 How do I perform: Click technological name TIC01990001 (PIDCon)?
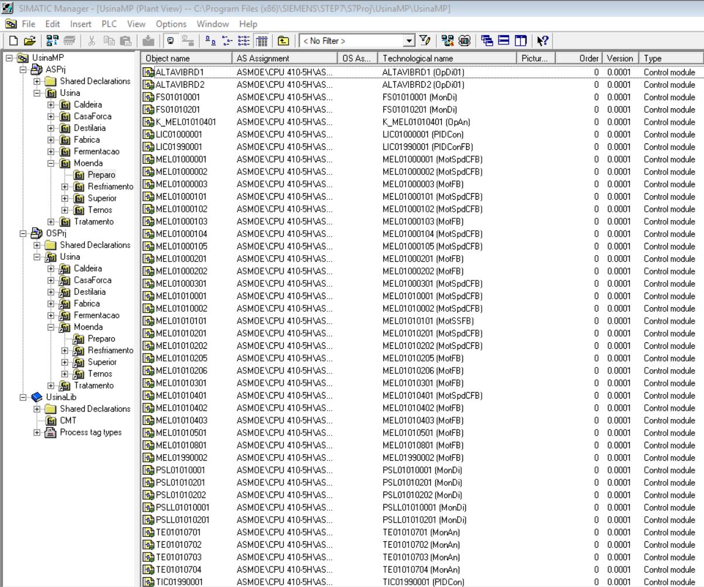[x=423, y=582]
